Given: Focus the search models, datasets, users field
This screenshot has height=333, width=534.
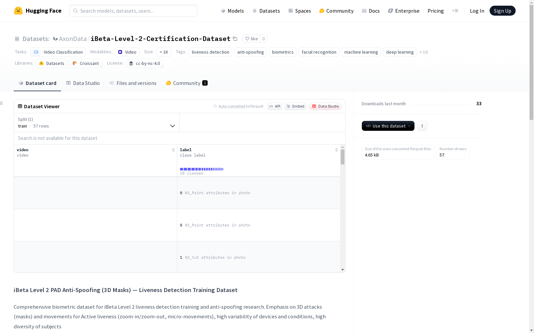Looking at the screenshot, I should point(133,11).
